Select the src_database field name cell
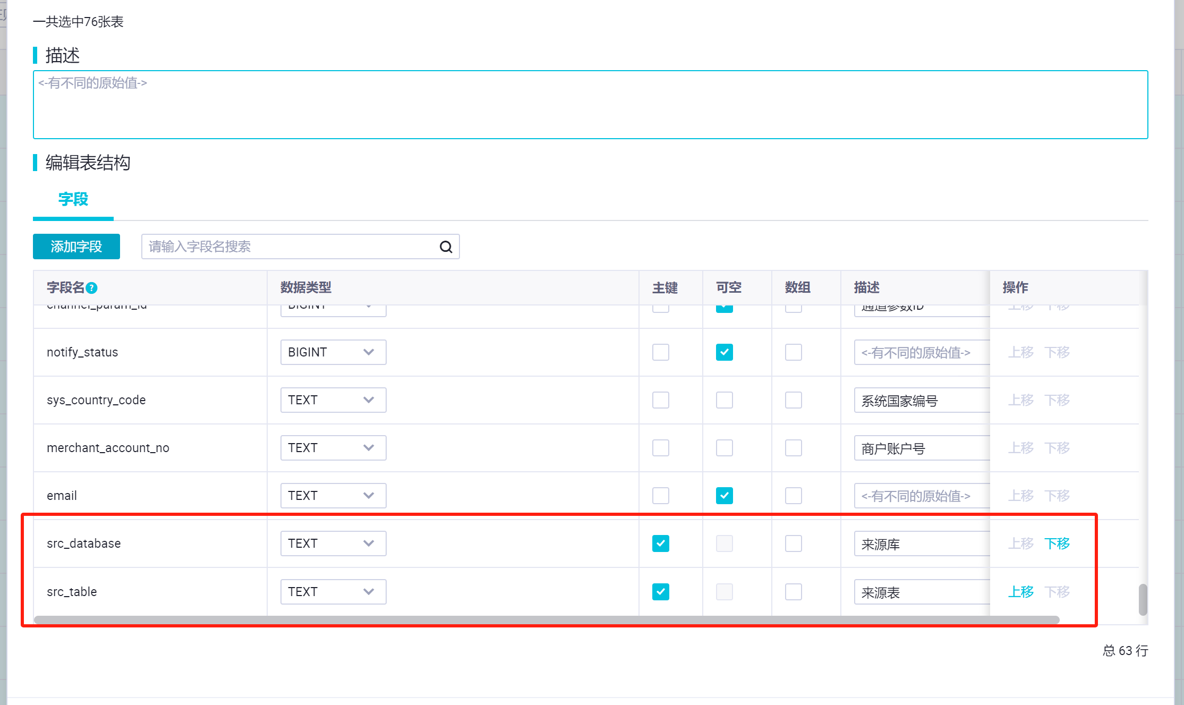 click(150, 543)
